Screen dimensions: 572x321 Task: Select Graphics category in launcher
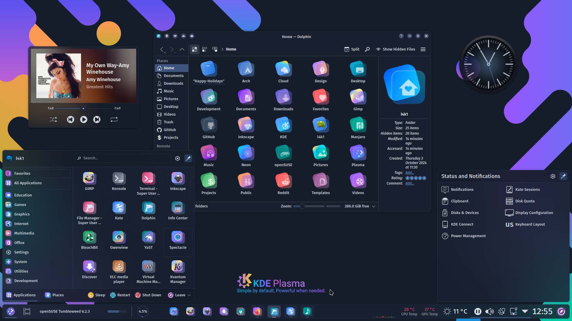coord(38,214)
